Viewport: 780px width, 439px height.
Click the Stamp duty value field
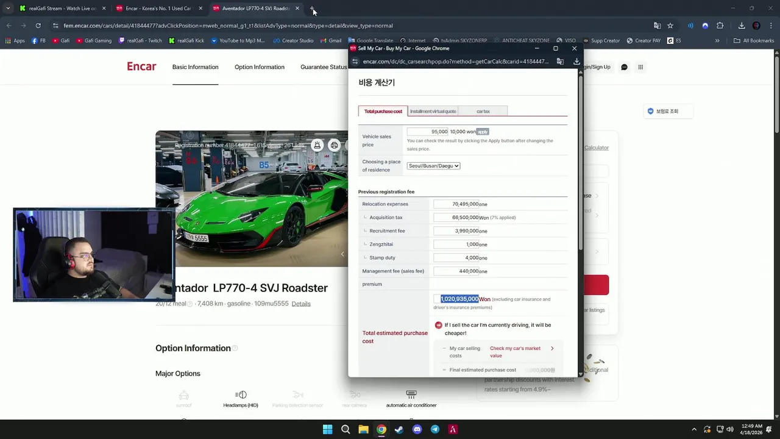coord(456,258)
